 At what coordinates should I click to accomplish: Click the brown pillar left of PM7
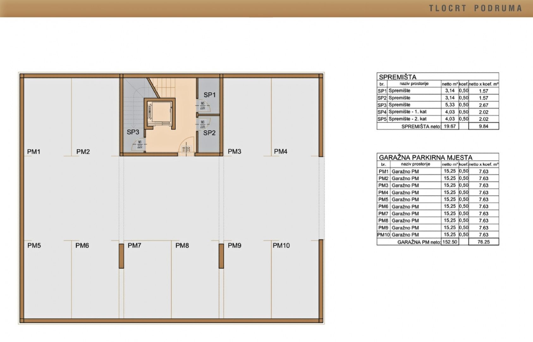(121, 256)
